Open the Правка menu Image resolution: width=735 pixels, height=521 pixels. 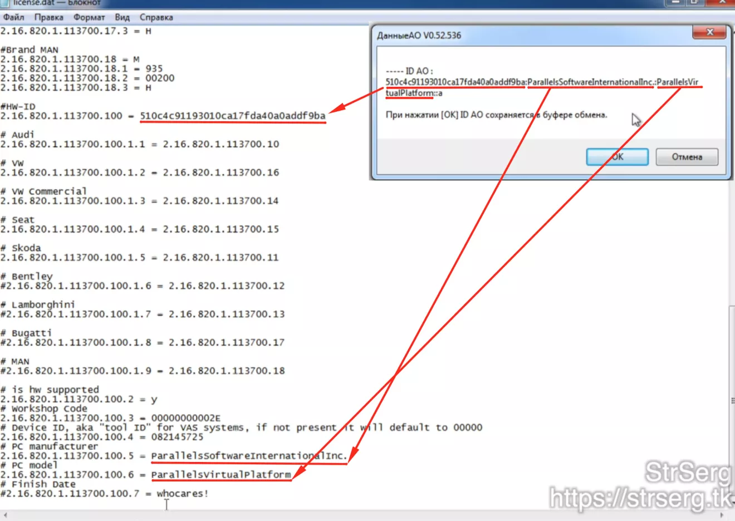48,17
